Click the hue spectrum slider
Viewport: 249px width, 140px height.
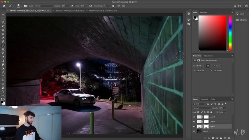click(230, 33)
